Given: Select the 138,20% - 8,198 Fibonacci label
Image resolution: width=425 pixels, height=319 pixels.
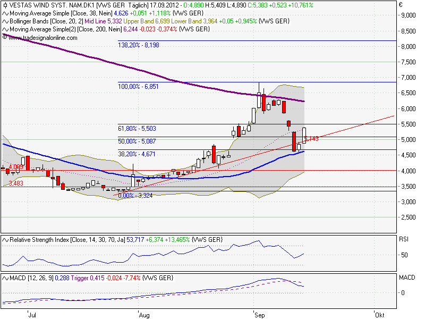Looking at the screenshot, I should pyautogui.click(x=139, y=45).
